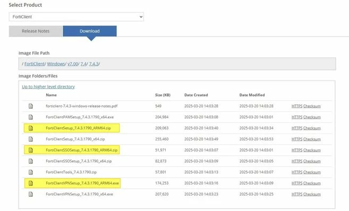349x211 pixels.
Task: View Checksum for FortiClientSetup x64.zip
Action: click(x=312, y=139)
